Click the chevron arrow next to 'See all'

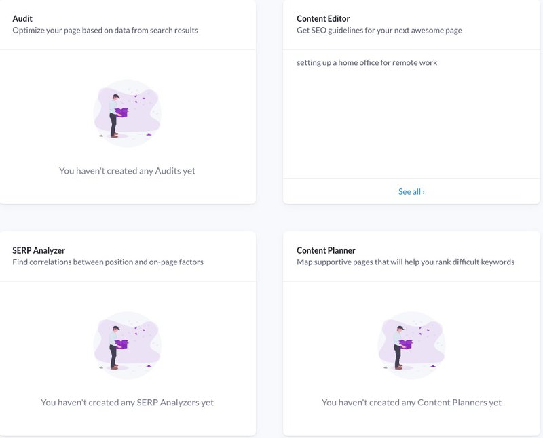[424, 191]
